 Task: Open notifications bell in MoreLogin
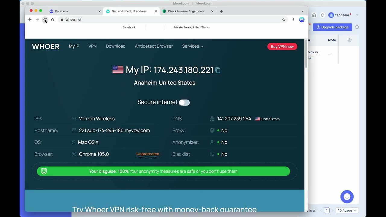[323, 15]
